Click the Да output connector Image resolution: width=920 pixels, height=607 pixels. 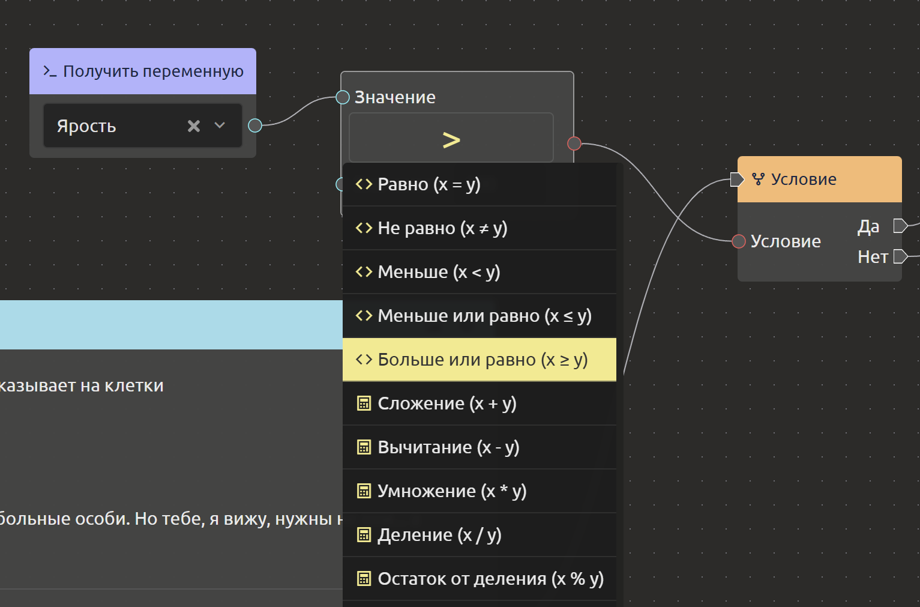click(900, 226)
